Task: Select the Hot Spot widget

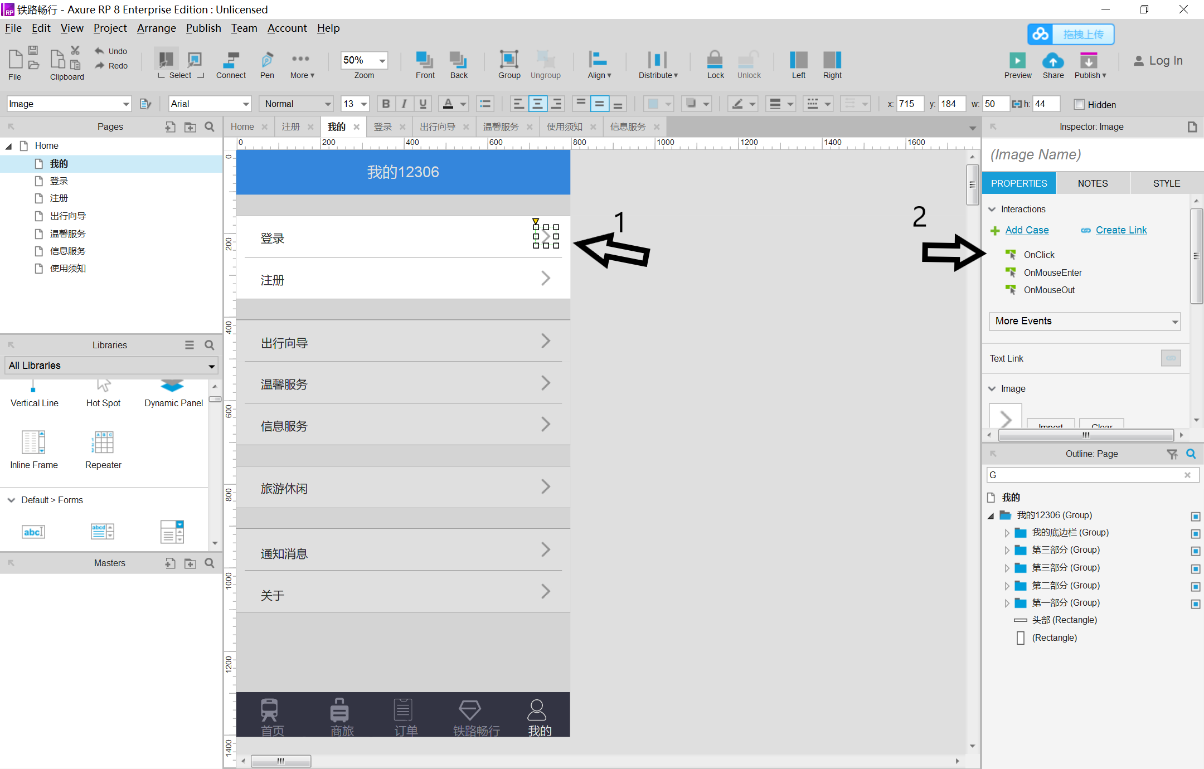Action: pyautogui.click(x=103, y=390)
